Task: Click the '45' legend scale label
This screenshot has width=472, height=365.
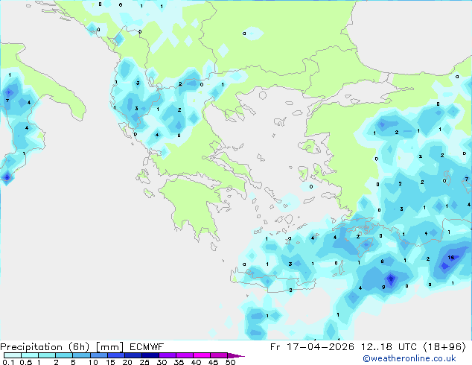Action: click(x=213, y=362)
